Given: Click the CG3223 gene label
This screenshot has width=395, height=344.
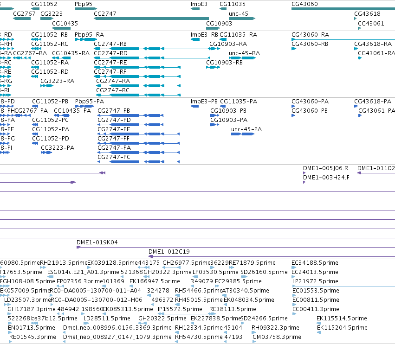Looking at the screenshot, I should 52,13.
